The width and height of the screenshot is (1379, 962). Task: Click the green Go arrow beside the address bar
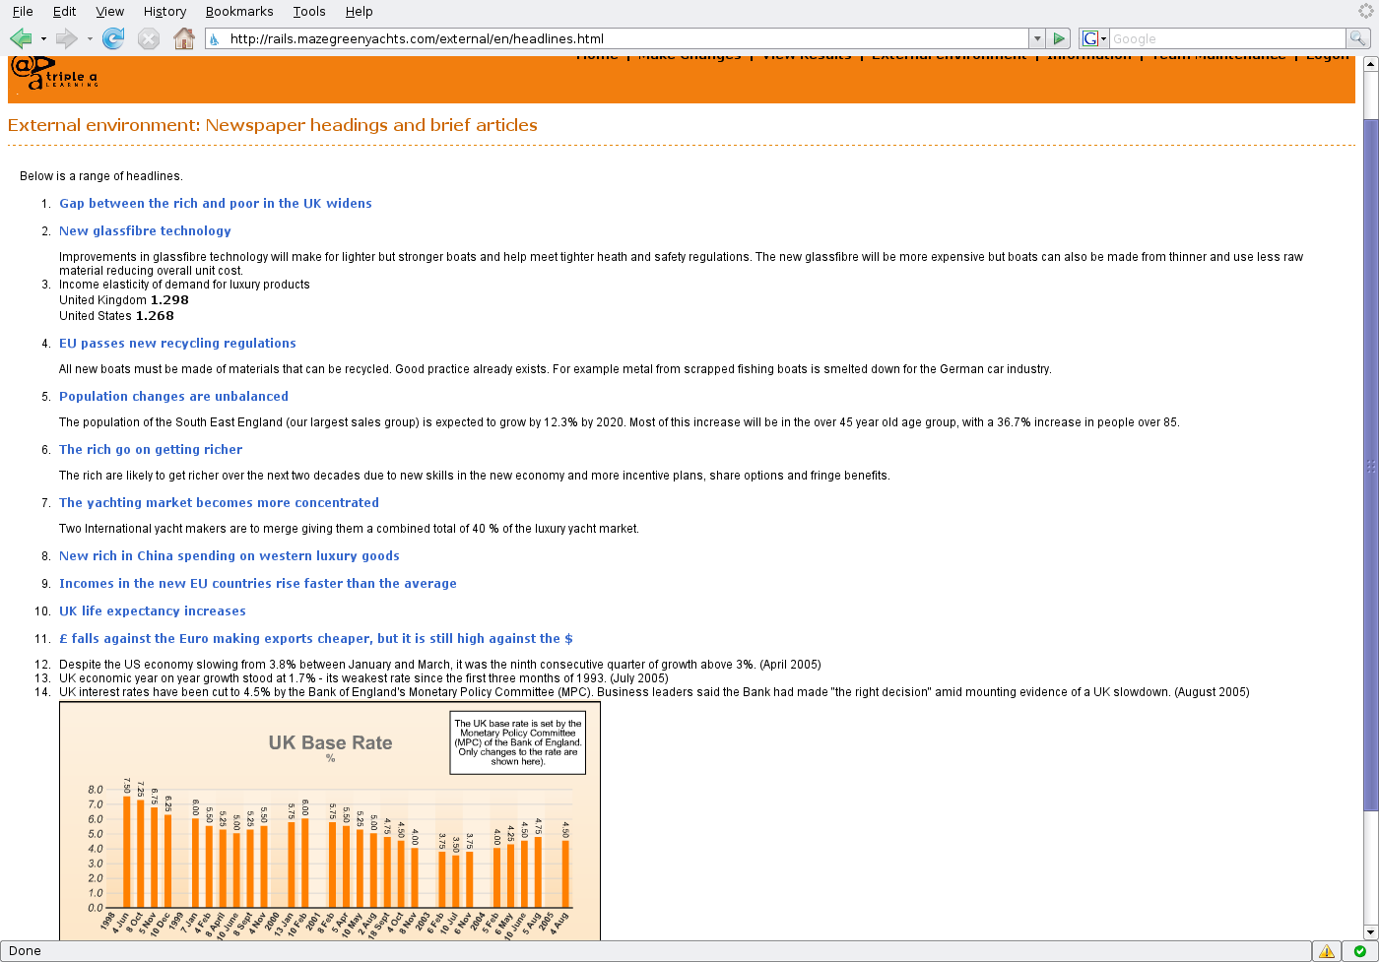(1059, 38)
